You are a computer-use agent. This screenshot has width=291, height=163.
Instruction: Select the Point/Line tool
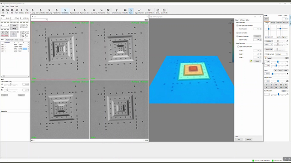tap(101, 11)
